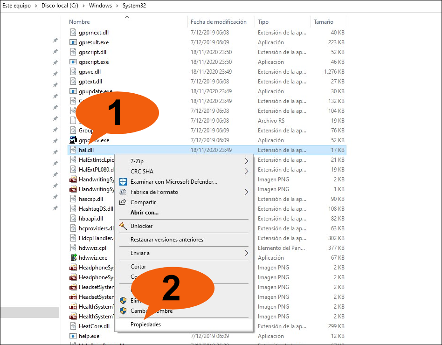442x345 pixels.
Task: Sort by Fecha de modificación column
Action: [x=219, y=22]
